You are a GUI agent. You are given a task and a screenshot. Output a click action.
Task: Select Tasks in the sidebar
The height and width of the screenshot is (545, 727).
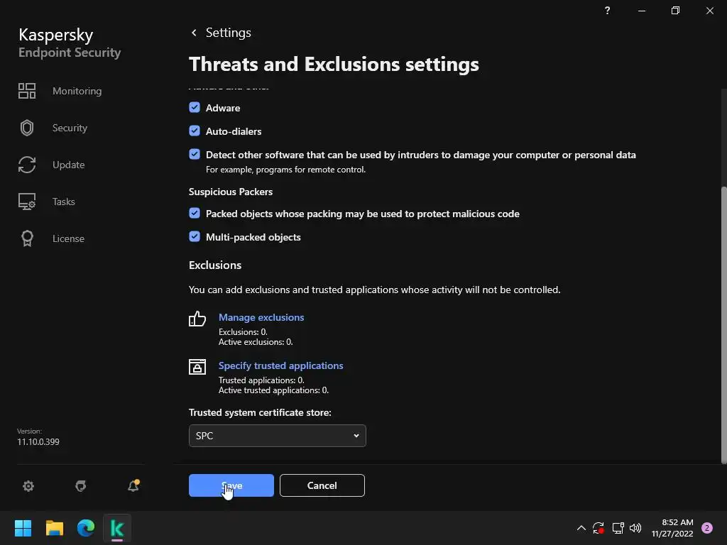pos(63,202)
